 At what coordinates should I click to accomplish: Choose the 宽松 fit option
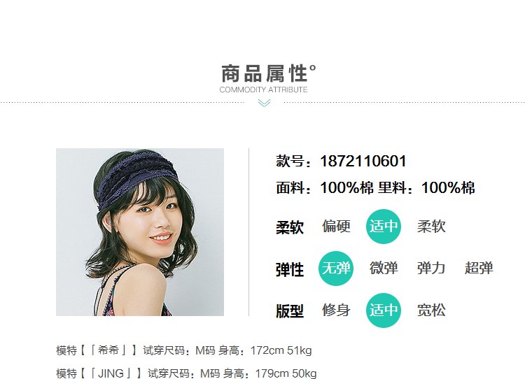coord(431,310)
